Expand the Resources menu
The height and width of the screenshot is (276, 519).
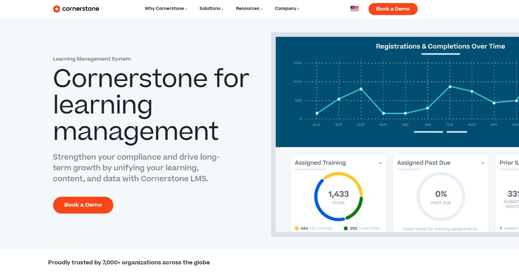[x=249, y=8]
